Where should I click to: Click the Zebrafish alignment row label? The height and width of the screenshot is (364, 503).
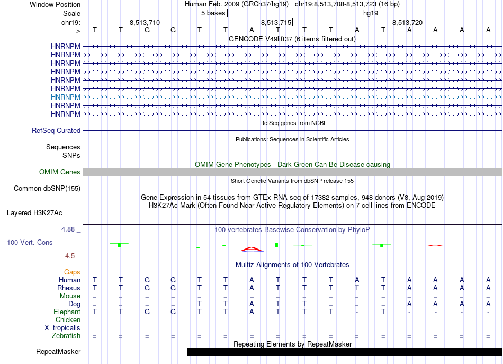[66, 335]
